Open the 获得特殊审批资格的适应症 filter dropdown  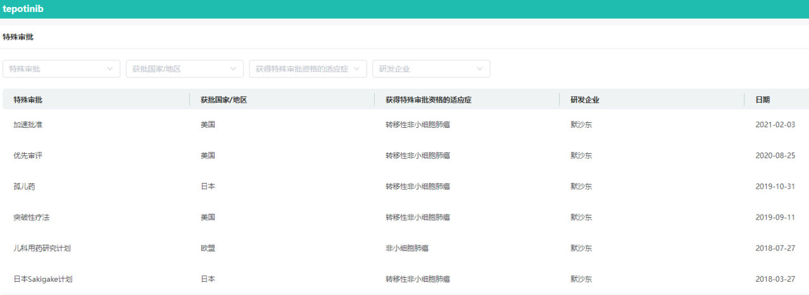(308, 68)
